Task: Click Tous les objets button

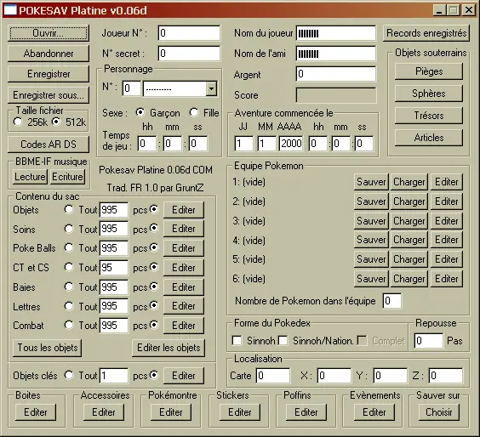Action: 48,348
